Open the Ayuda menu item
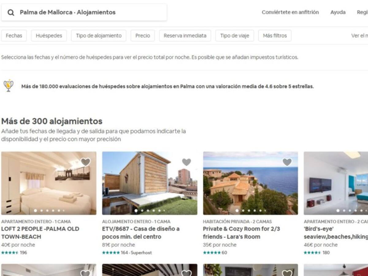Viewport: 368px width, 276px height. (338, 12)
